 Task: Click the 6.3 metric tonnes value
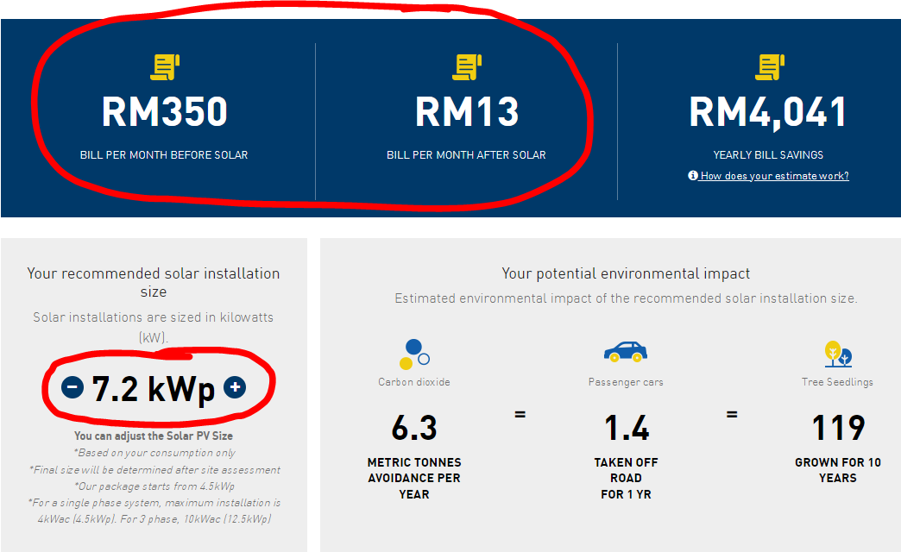(x=414, y=428)
